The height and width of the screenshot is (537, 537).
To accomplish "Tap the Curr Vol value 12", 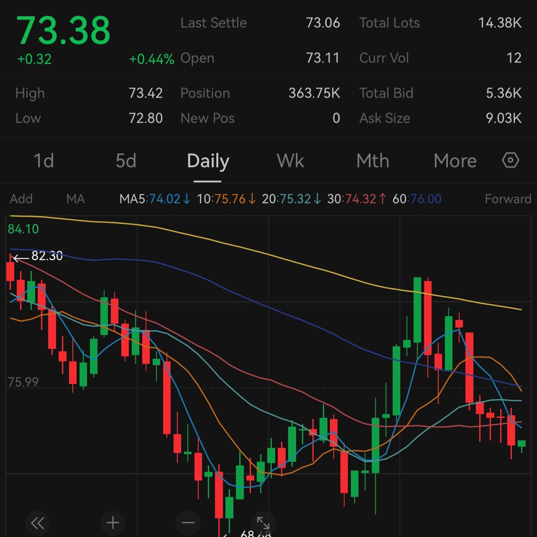I will tap(514, 58).
